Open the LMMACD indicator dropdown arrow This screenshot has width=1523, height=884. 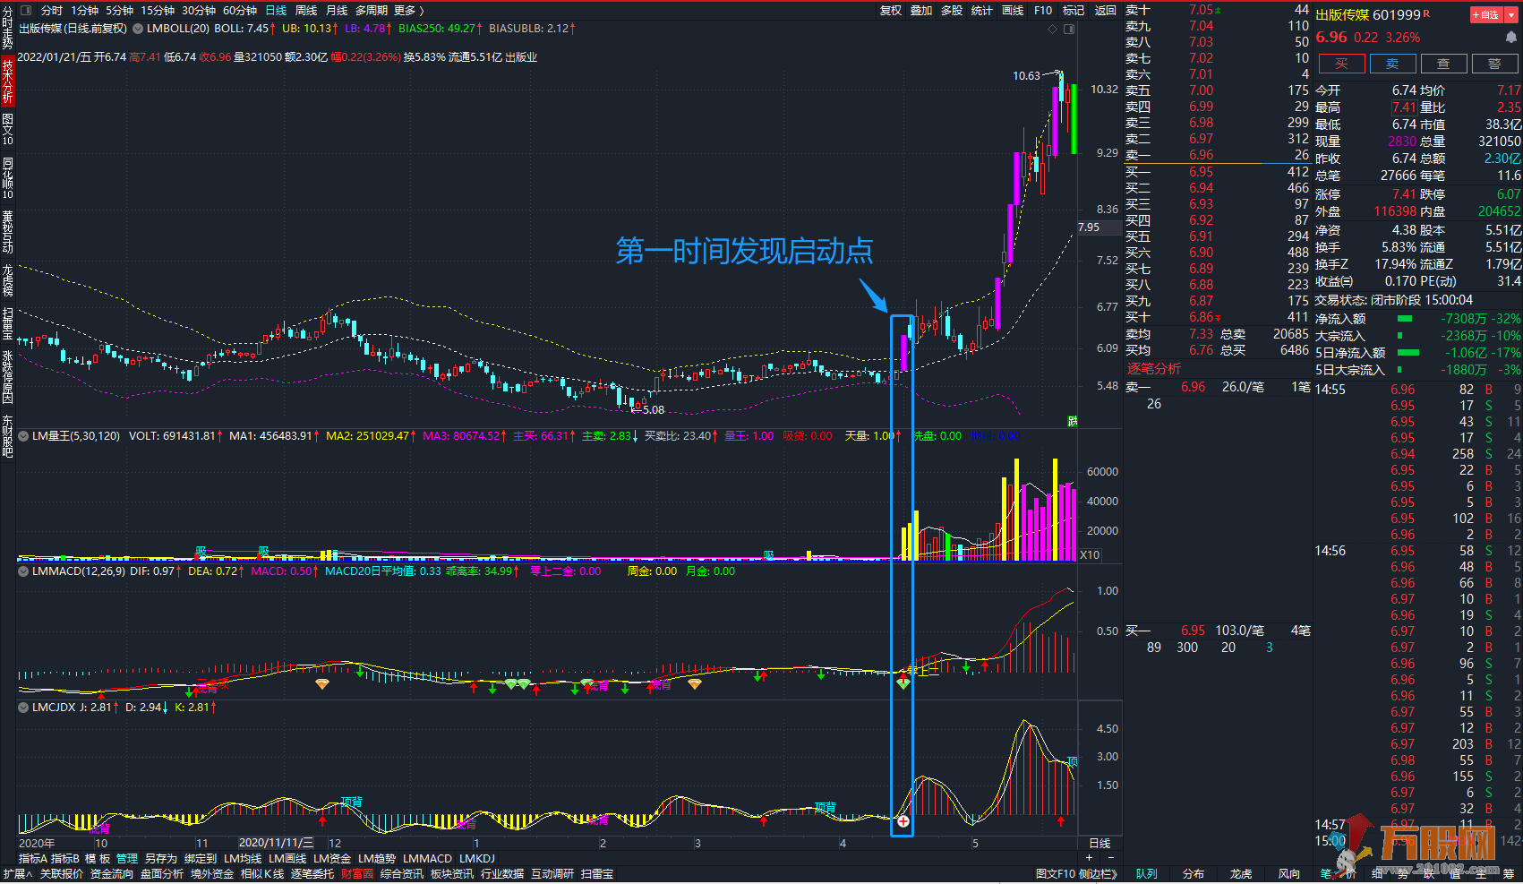(24, 571)
